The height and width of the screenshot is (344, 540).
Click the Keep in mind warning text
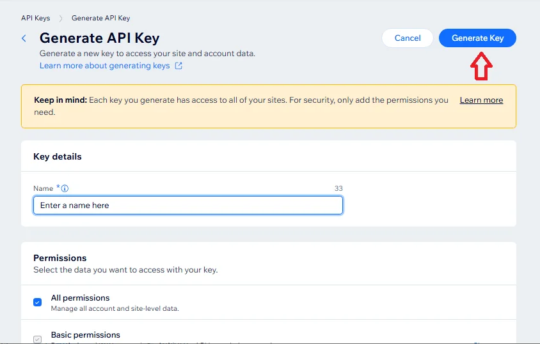(x=241, y=106)
